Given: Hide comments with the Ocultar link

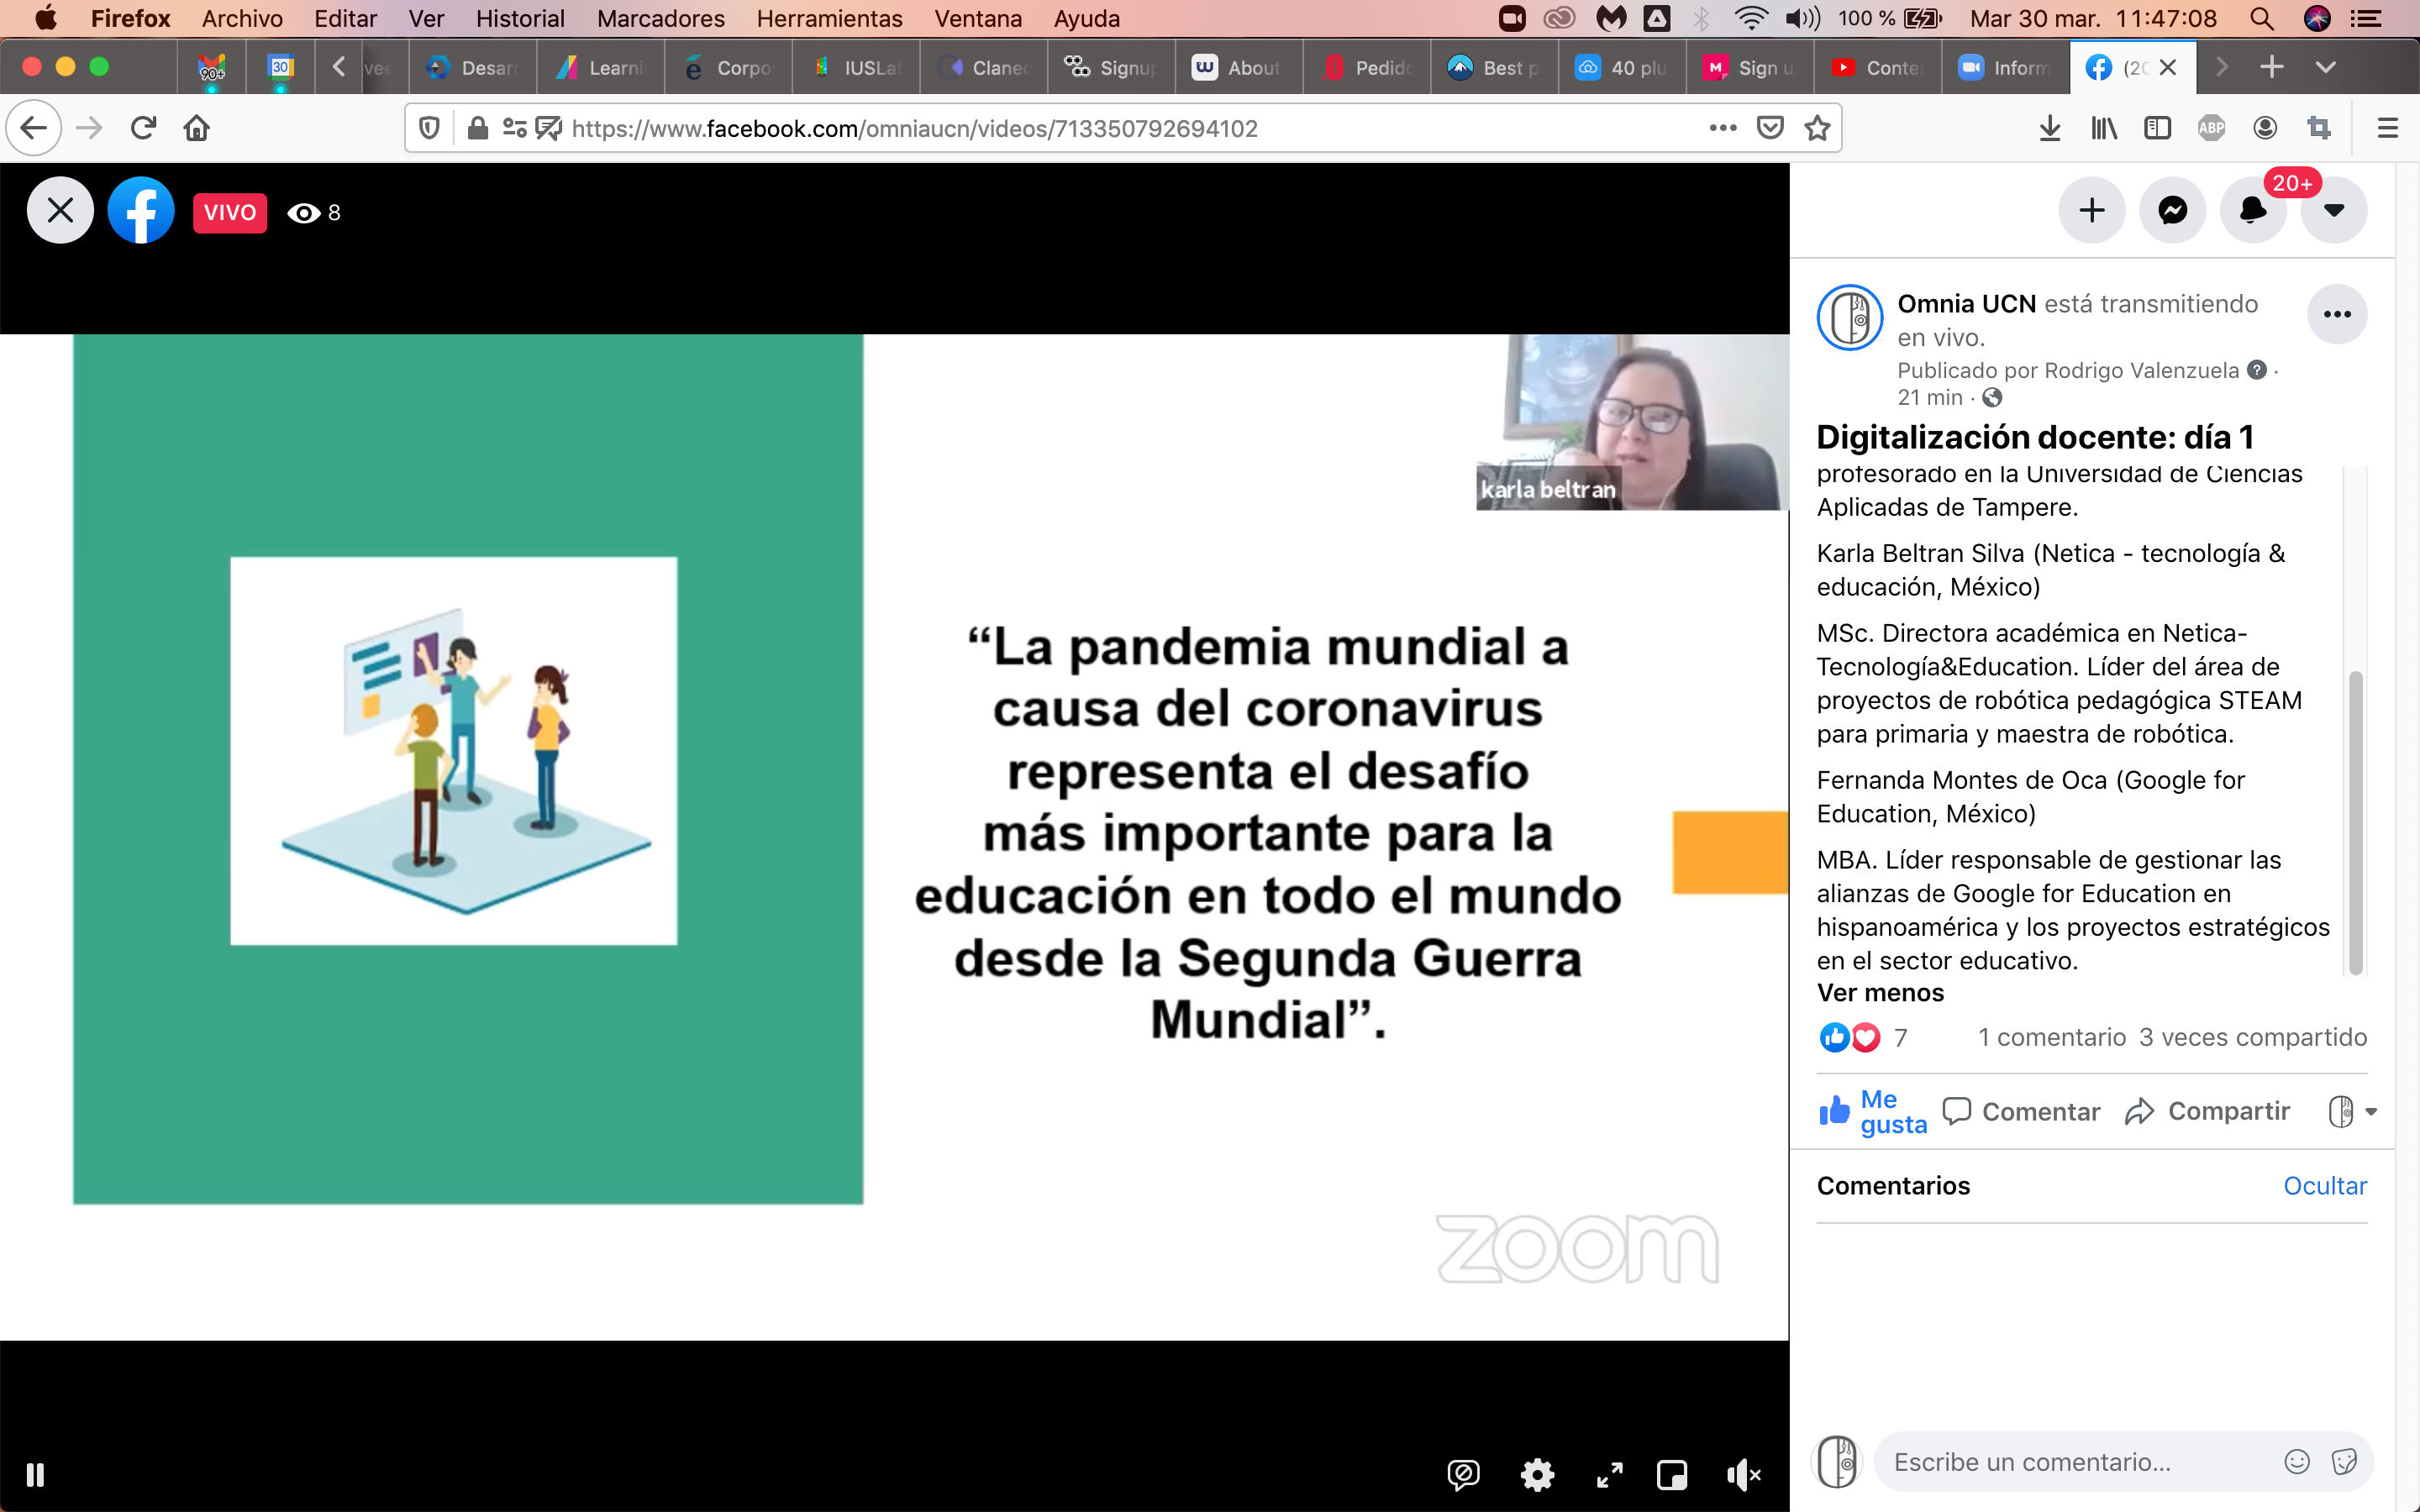Looking at the screenshot, I should pos(2324,1186).
